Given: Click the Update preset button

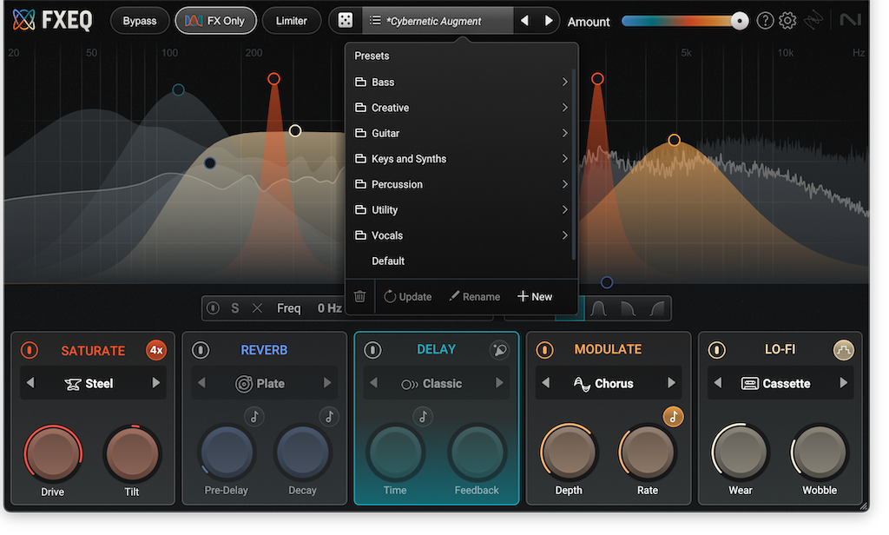Looking at the screenshot, I should tap(408, 296).
